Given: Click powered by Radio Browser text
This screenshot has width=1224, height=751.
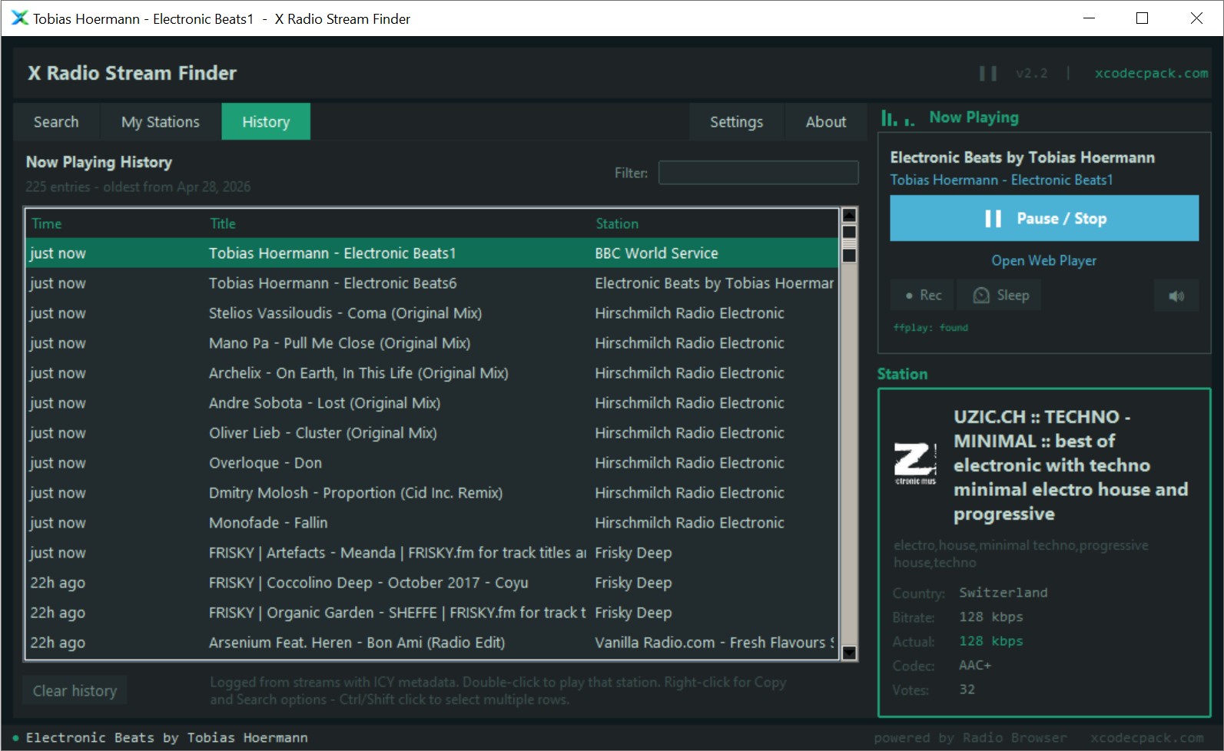Looking at the screenshot, I should click(970, 738).
